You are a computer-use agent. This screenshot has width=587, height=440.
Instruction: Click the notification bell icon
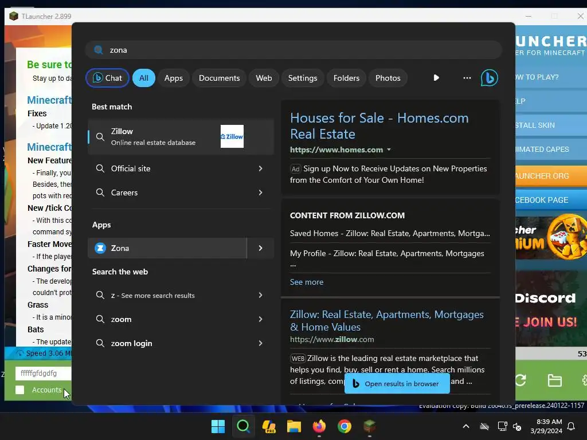click(x=572, y=426)
